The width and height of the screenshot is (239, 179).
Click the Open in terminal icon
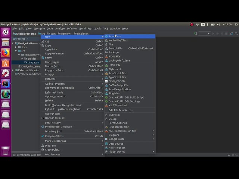(43, 118)
